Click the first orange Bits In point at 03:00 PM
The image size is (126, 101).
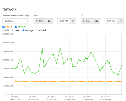[x=15, y=81]
